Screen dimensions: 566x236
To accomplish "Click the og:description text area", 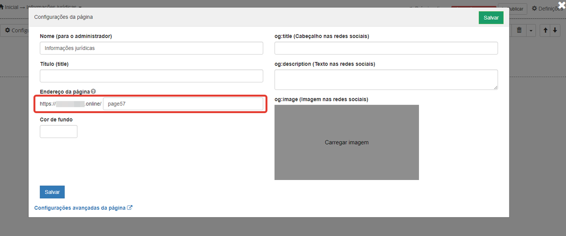I will coord(386,80).
